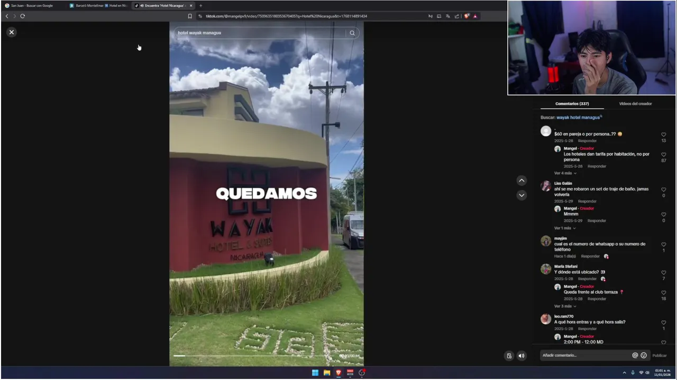Open the translate page icon in address bar
Screen dimensions: 677x380
448,16
